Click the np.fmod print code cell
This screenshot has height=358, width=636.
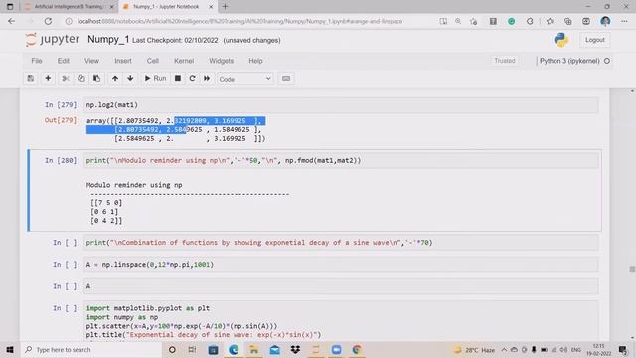(341, 160)
